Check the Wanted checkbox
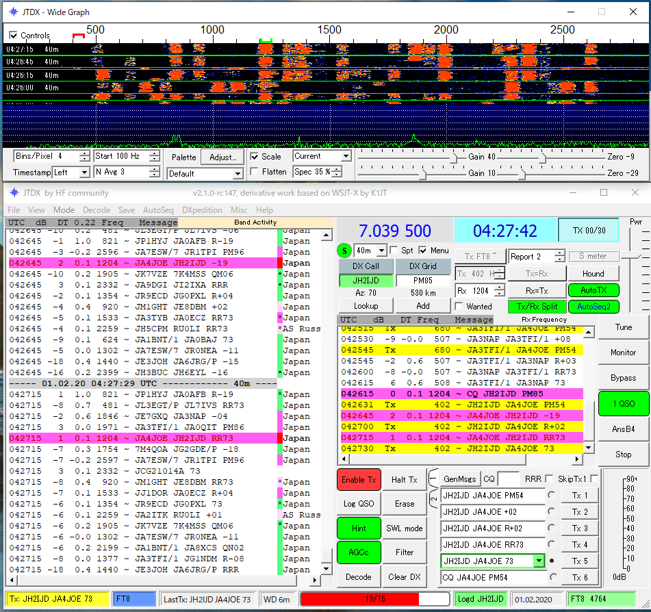This screenshot has height=612, width=651. (460, 307)
